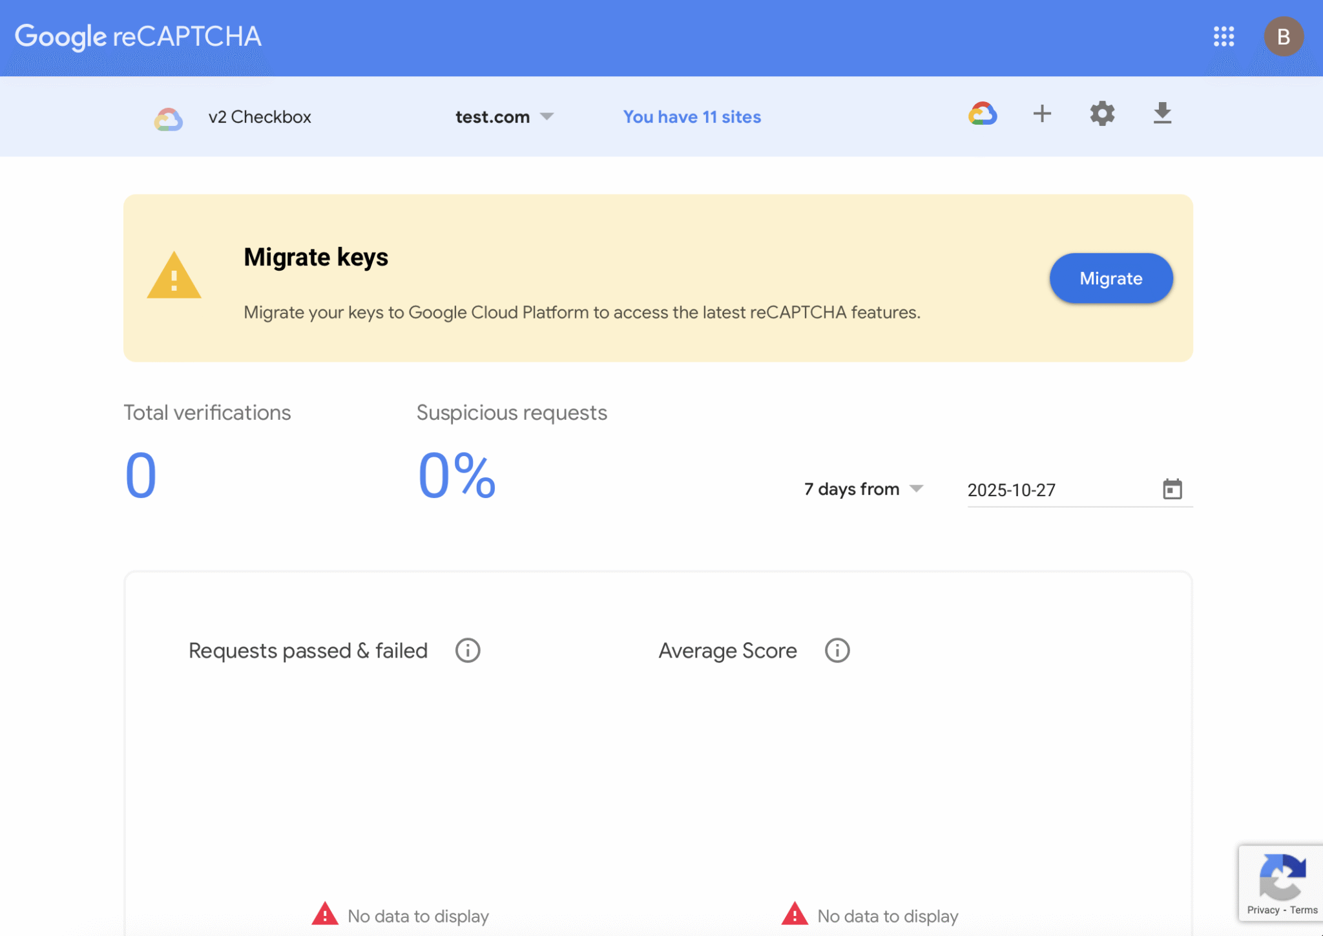Open the Google reCAPTCHA home logo
Image resolution: width=1323 pixels, height=936 pixels.
coord(139,36)
